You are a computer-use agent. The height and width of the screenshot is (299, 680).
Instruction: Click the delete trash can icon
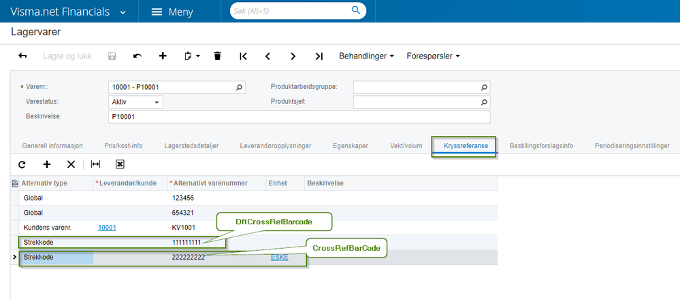coord(217,56)
